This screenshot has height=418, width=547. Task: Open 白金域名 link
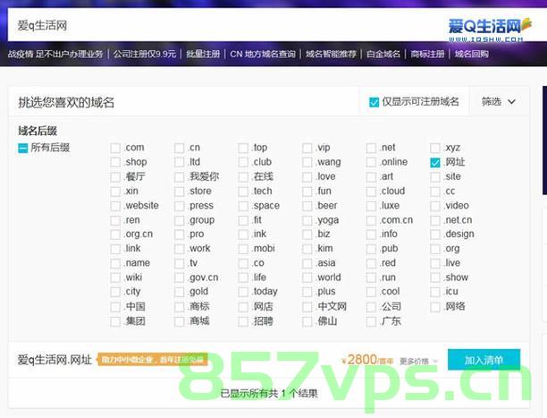point(383,54)
